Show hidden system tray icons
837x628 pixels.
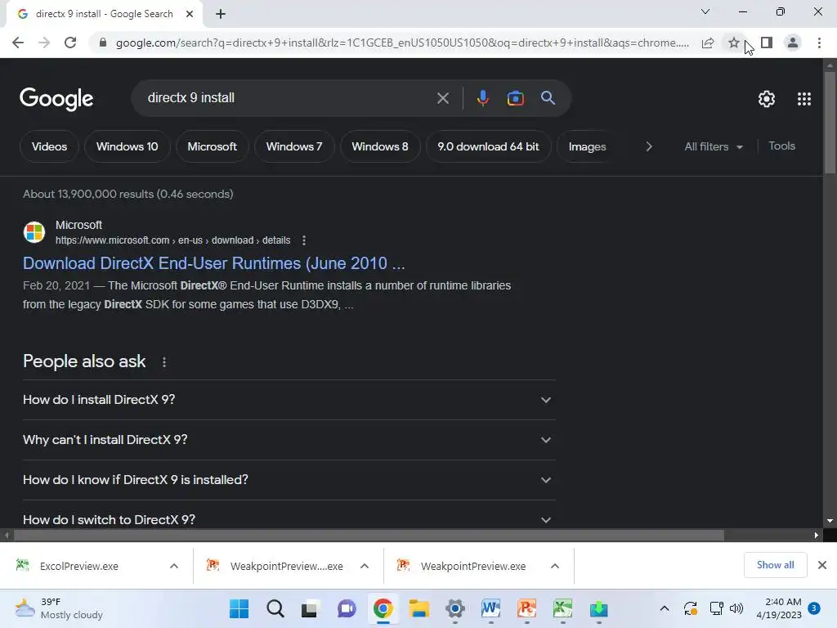[664, 608]
